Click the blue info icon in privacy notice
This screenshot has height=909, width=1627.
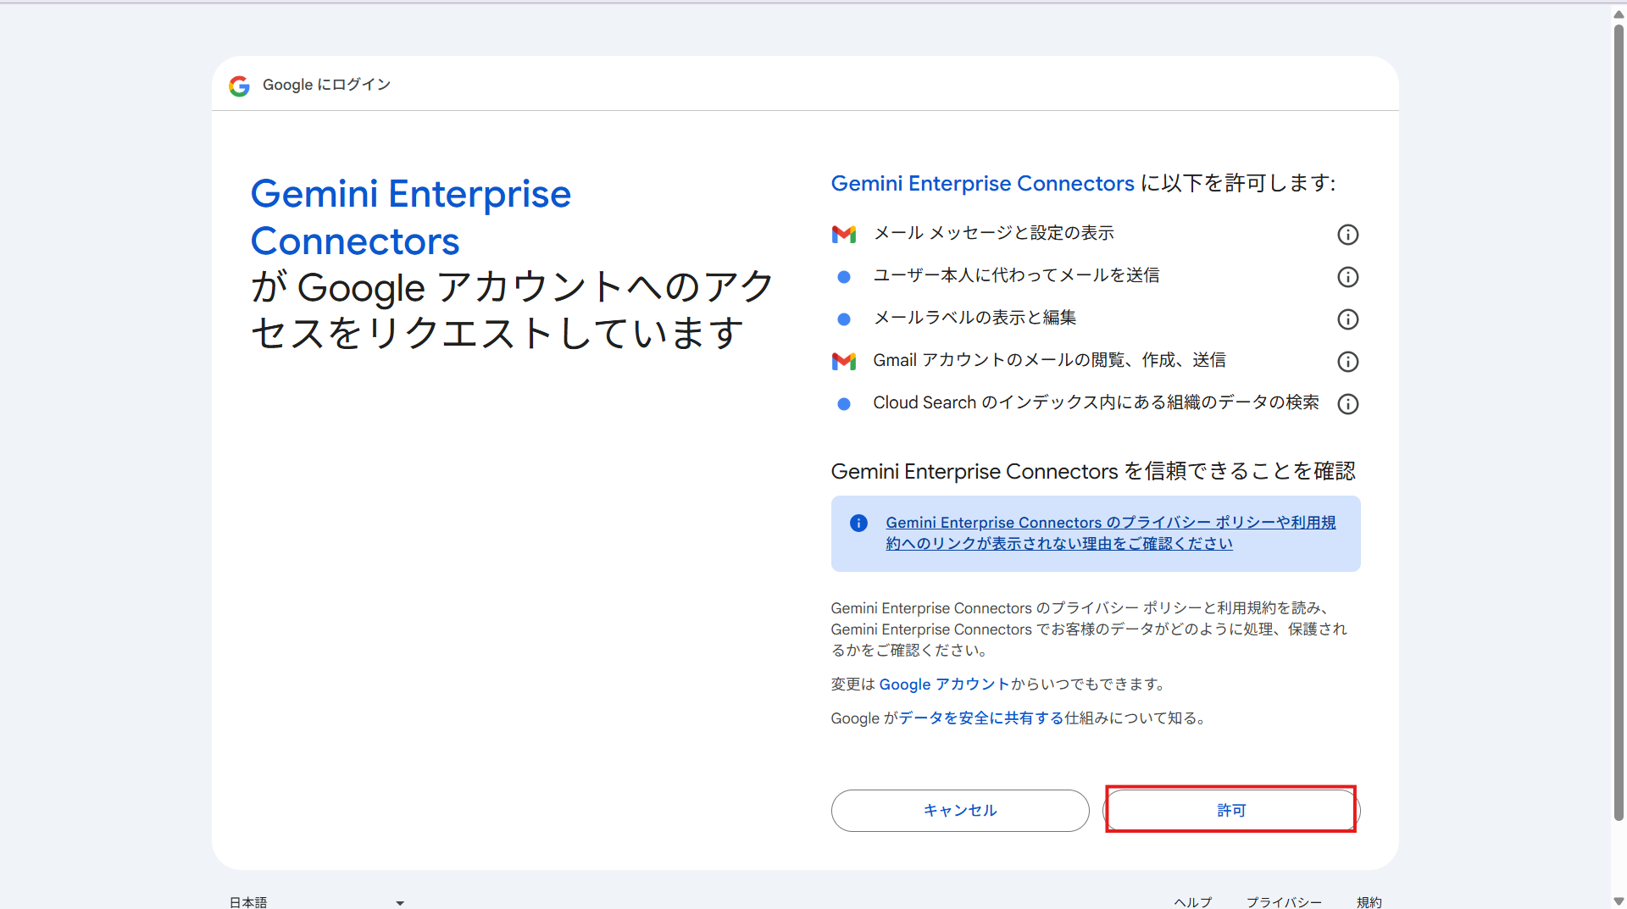click(x=858, y=523)
